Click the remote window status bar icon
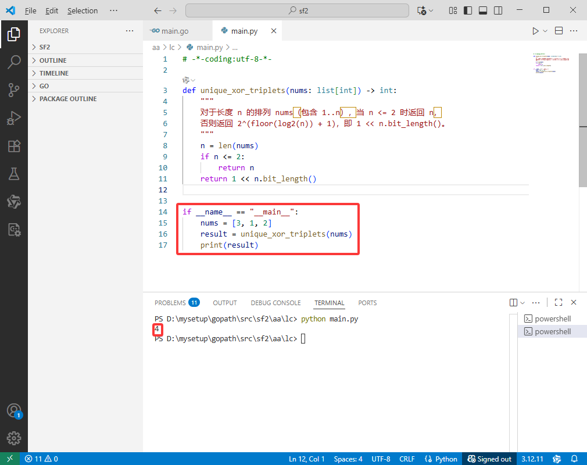This screenshot has height=465, width=587. tap(10, 459)
